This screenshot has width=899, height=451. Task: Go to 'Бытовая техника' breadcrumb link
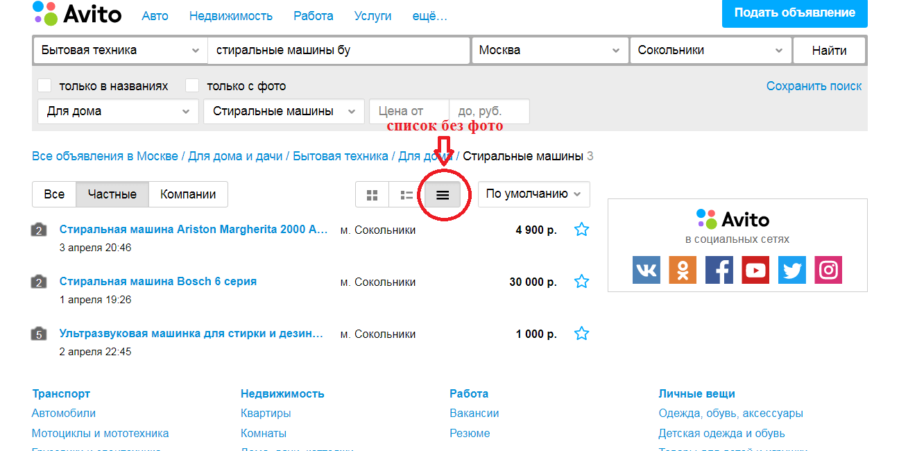point(341,156)
